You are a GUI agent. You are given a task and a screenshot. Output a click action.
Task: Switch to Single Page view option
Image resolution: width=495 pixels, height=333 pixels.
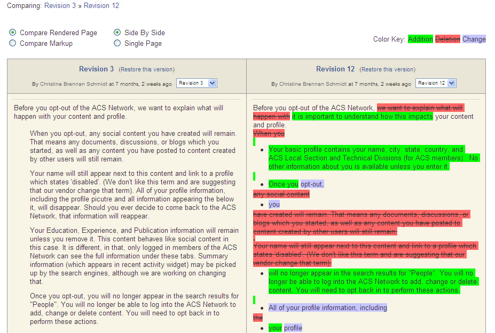pos(117,43)
